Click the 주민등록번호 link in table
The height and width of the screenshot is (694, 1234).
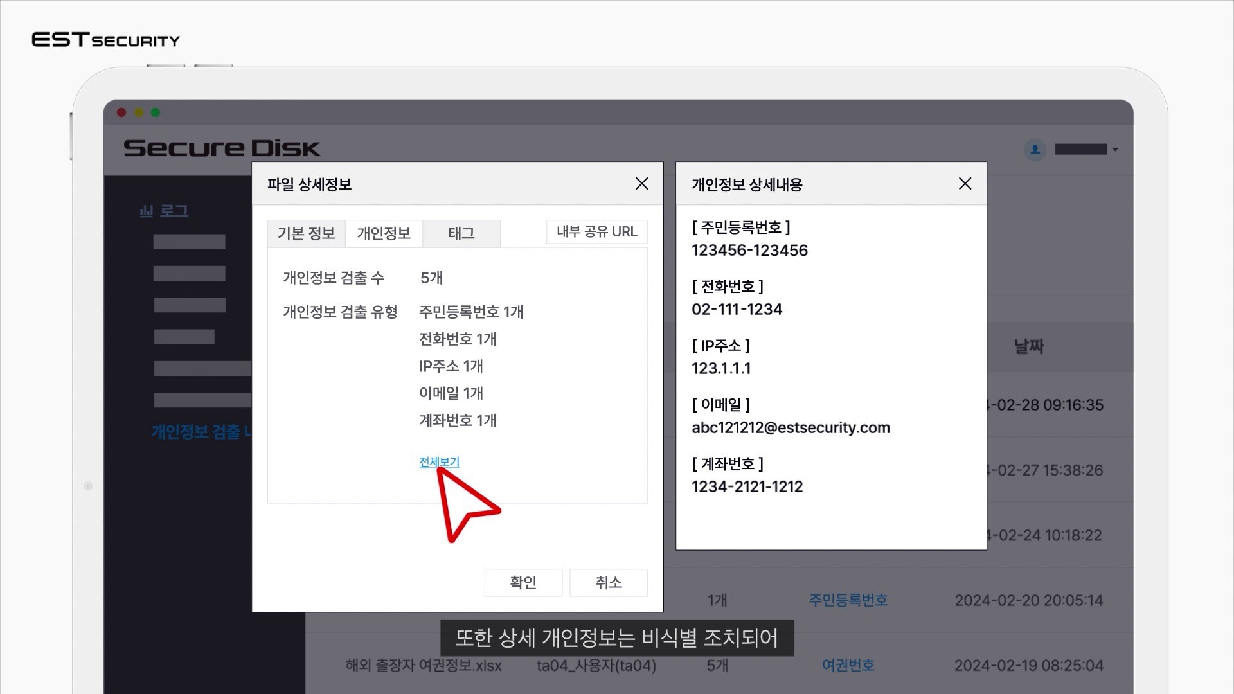(848, 600)
